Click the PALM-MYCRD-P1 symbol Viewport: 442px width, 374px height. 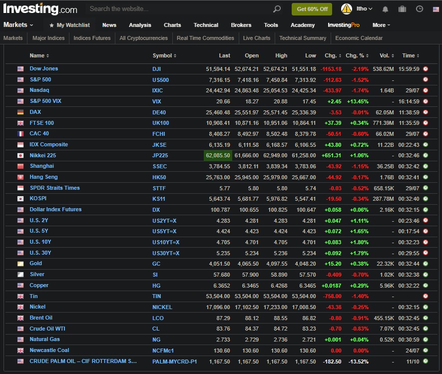(175, 362)
